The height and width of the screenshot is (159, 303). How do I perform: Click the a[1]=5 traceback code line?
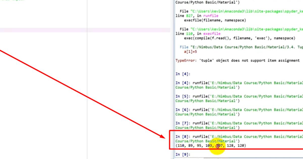pos(190,51)
